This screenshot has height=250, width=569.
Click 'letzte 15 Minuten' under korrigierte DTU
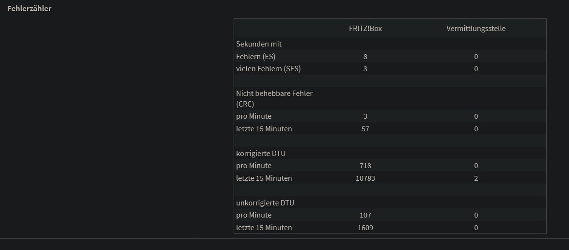[264, 178]
